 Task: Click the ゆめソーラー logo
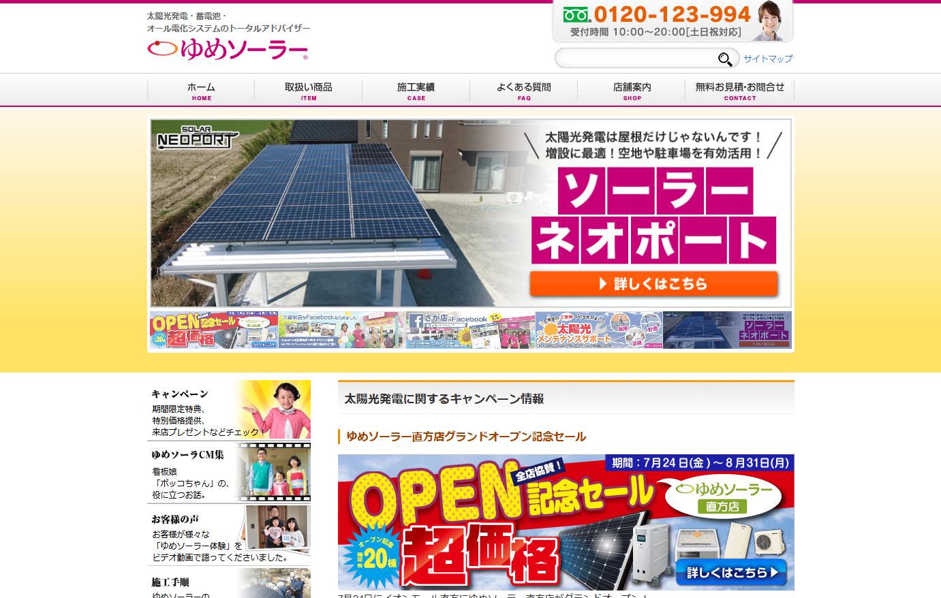click(x=228, y=49)
